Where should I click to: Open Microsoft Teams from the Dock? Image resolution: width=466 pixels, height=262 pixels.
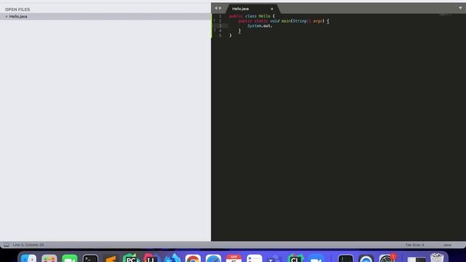(275, 258)
